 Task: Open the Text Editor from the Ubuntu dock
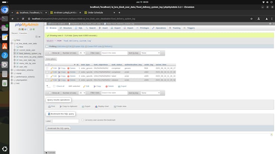coord(5,37)
